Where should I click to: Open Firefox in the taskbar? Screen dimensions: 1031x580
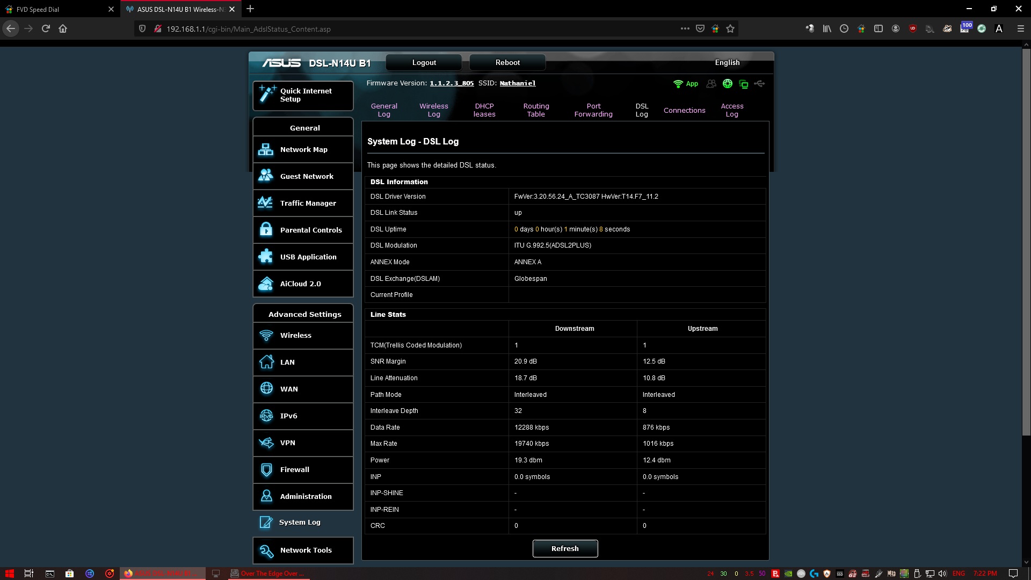click(x=163, y=574)
